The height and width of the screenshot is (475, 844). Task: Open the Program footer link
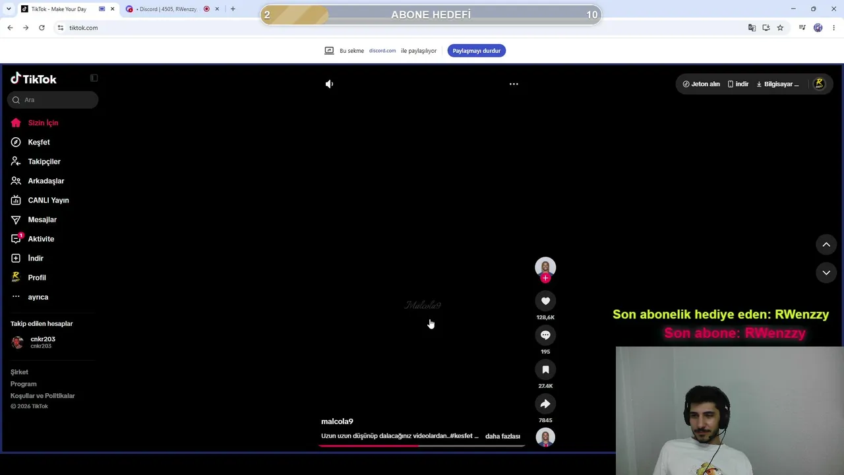(x=24, y=384)
